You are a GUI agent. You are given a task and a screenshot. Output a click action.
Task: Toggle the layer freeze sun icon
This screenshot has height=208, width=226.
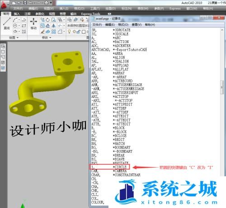point(74,32)
